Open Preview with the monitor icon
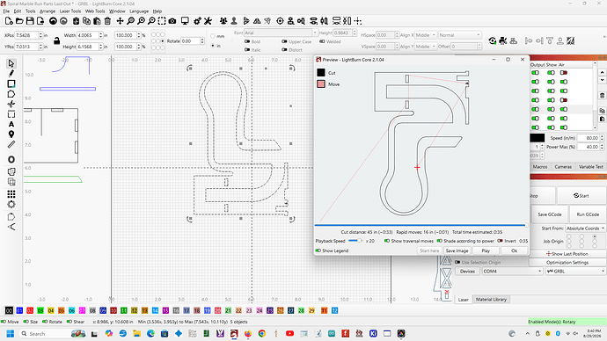The height and width of the screenshot is (341, 607). point(185,21)
